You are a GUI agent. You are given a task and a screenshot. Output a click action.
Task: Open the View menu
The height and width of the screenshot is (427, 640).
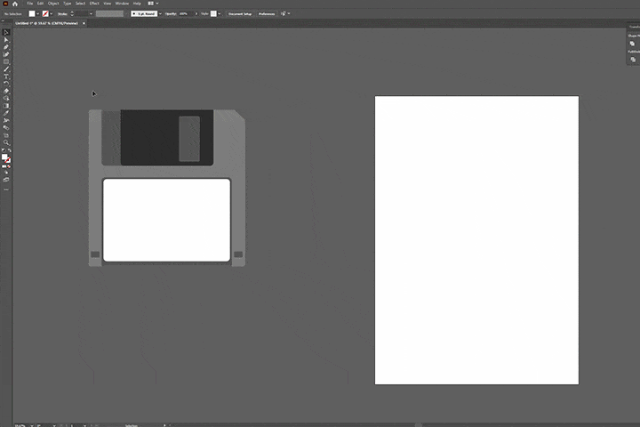coord(108,4)
